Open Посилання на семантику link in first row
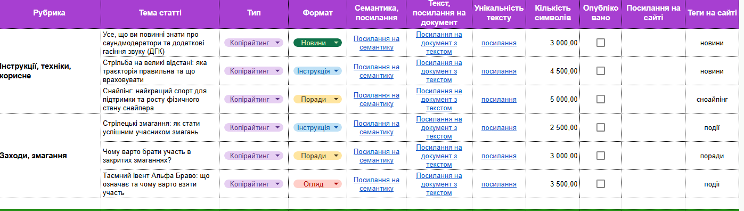 [376, 43]
